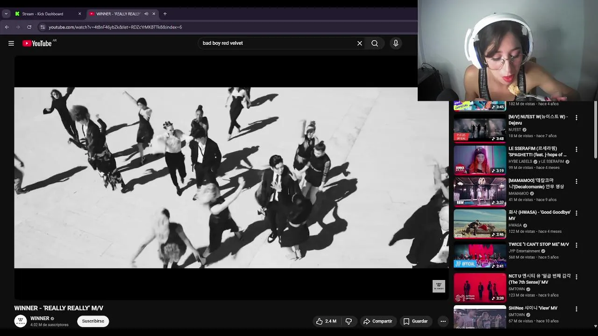598x336 pixels.
Task: Open the NU'EST W Dejavu title link
Action: [x=538, y=120]
